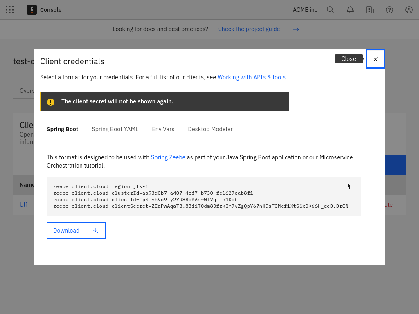419x314 pixels.
Task: Click the Console title text
Action: 51,10
